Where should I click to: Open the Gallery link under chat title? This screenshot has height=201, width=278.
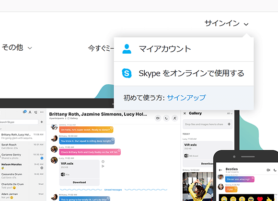(73, 118)
